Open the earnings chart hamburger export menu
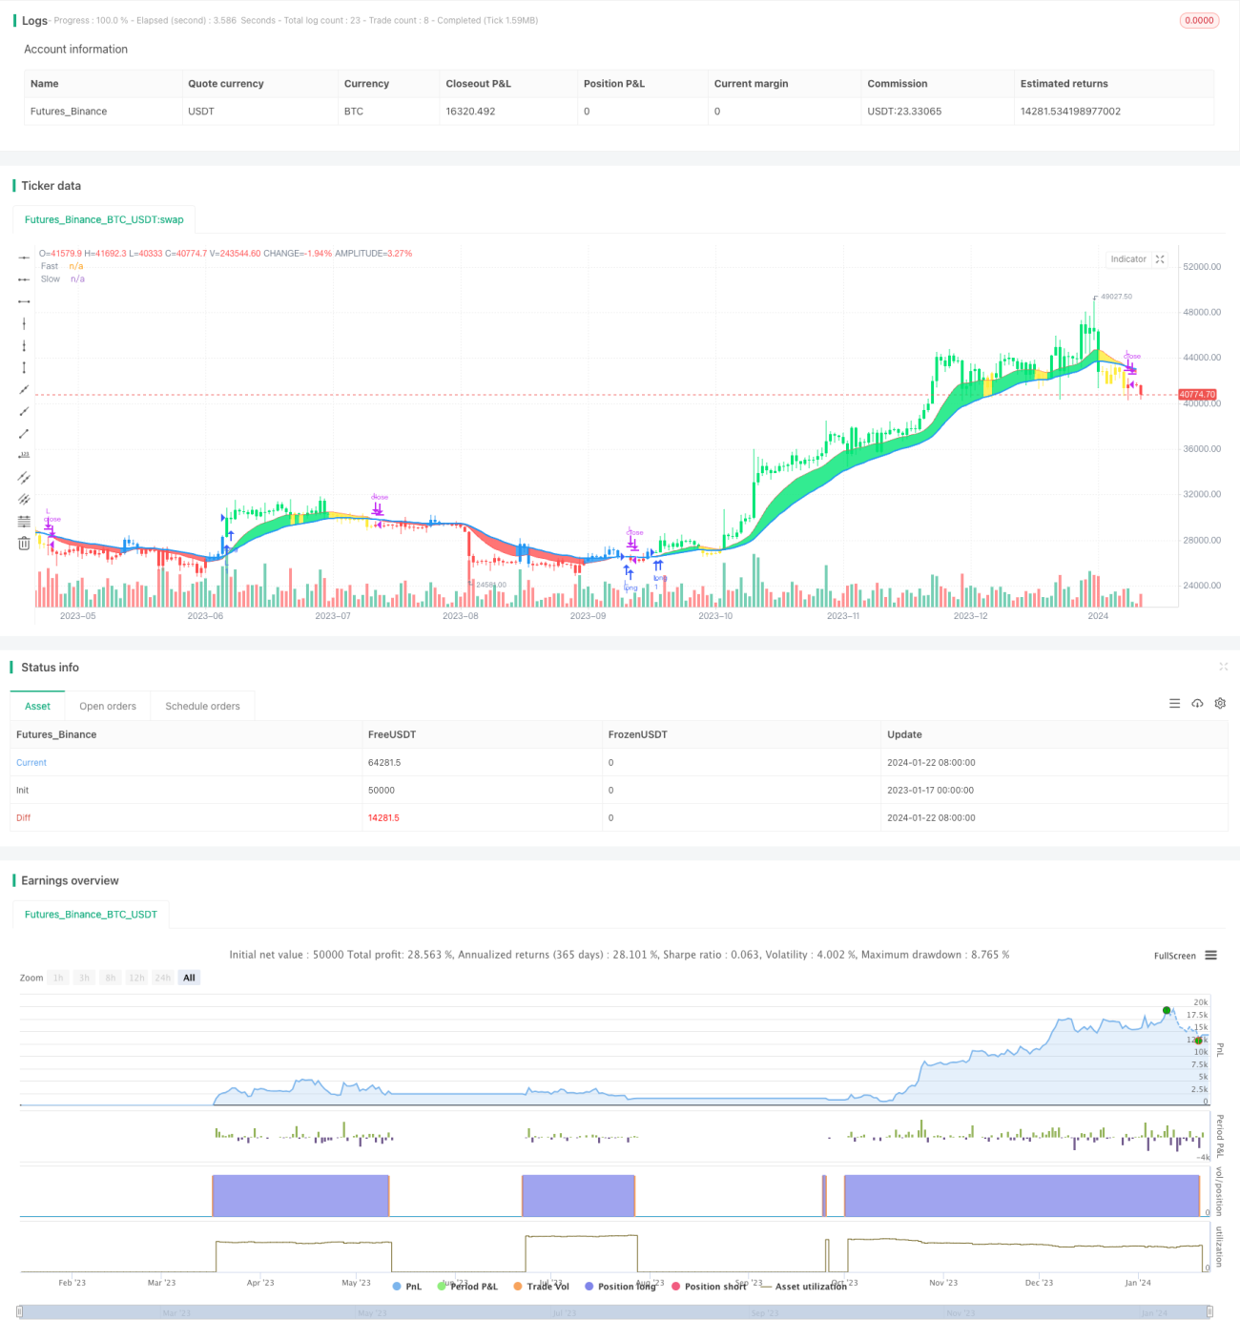 [1210, 955]
